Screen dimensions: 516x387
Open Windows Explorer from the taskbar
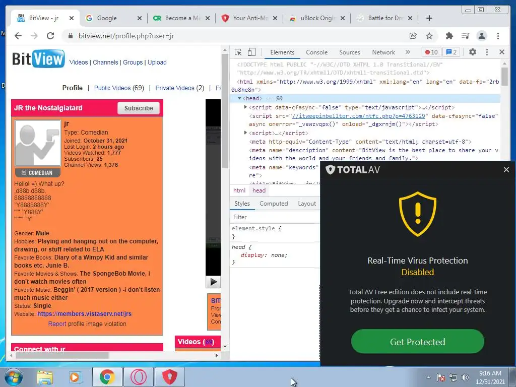click(45, 377)
